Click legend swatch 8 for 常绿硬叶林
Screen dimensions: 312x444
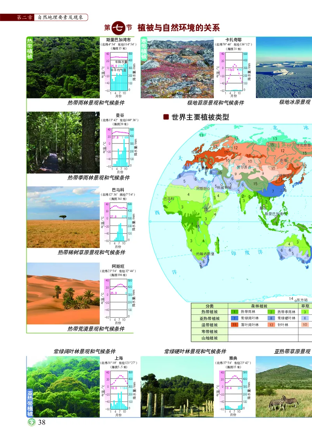click(x=271, y=318)
